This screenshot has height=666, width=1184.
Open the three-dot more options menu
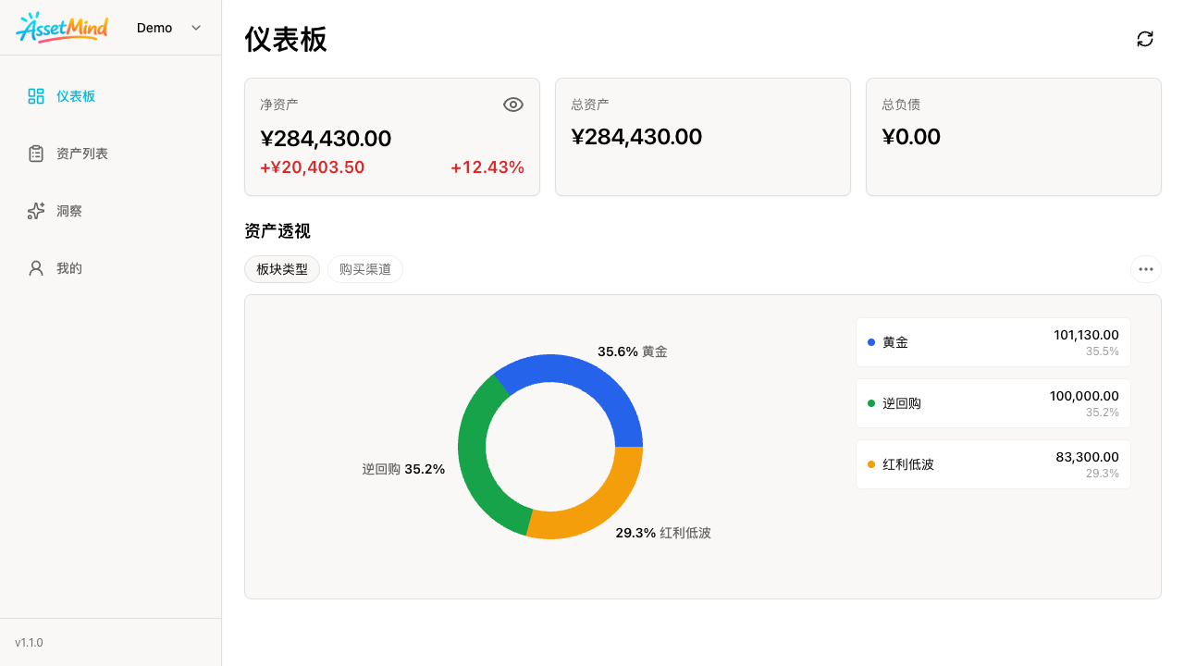point(1145,269)
